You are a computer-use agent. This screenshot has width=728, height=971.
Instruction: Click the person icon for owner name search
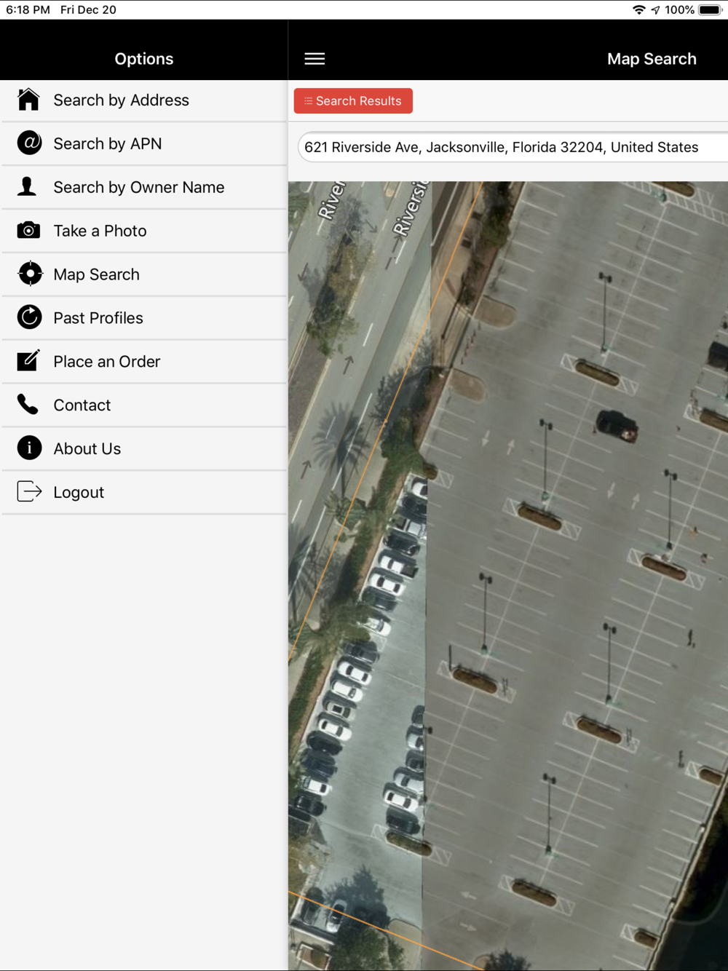click(28, 186)
